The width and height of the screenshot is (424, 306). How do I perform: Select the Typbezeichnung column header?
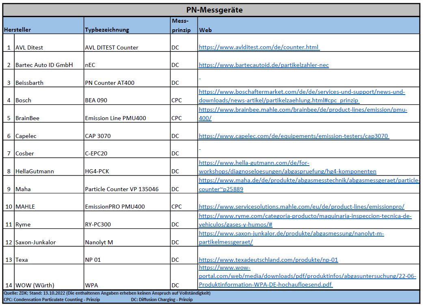[x=127, y=26]
